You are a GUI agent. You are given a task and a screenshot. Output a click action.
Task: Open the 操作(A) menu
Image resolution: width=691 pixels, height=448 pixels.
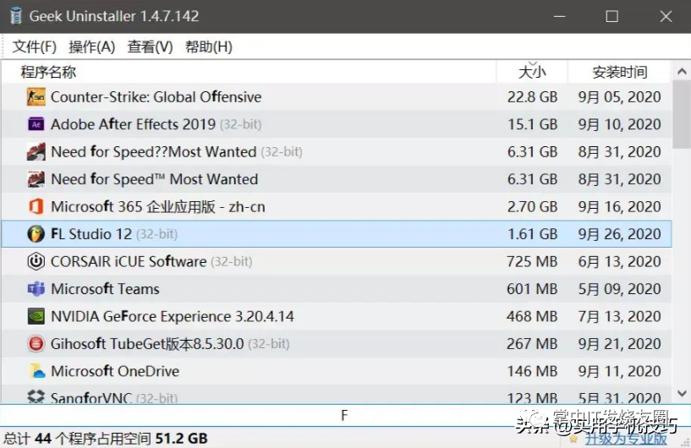pyautogui.click(x=91, y=46)
